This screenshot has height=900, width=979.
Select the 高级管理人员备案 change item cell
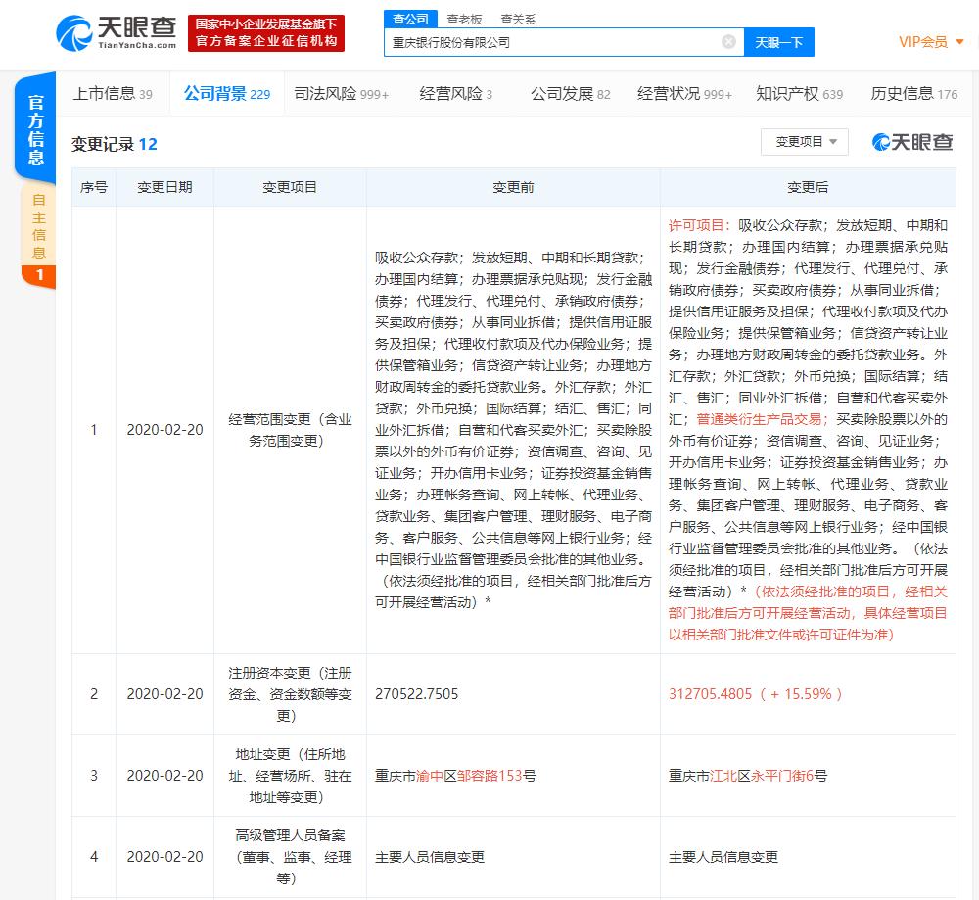tap(290, 857)
